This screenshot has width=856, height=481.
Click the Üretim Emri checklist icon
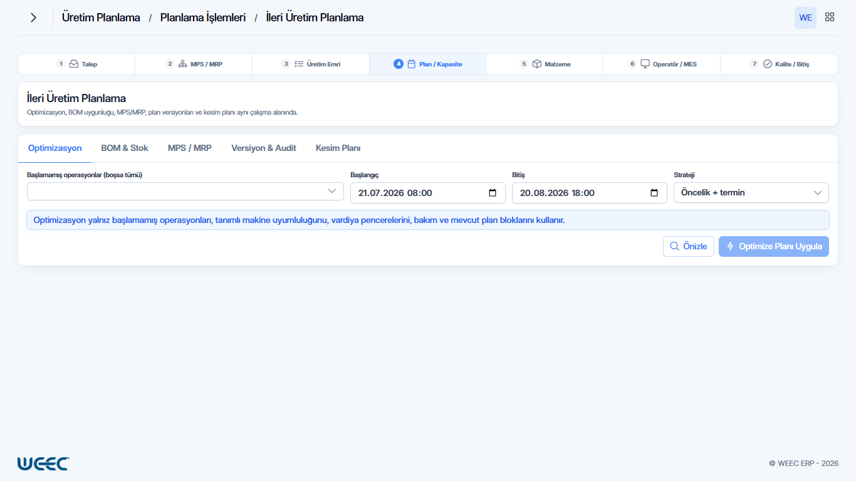299,64
